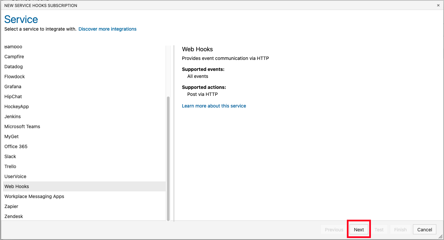This screenshot has height=240, width=444.
Task: Click the disabled Test button
Action: point(379,230)
